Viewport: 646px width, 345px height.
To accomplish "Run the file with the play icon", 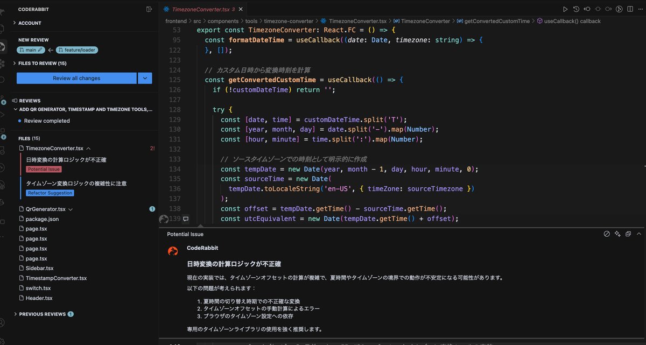I will coord(565,9).
